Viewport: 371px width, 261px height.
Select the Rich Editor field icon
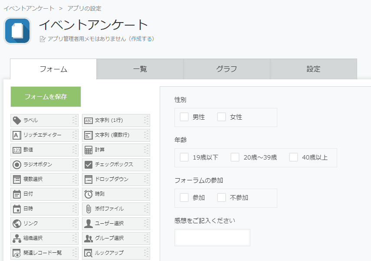tap(17, 135)
